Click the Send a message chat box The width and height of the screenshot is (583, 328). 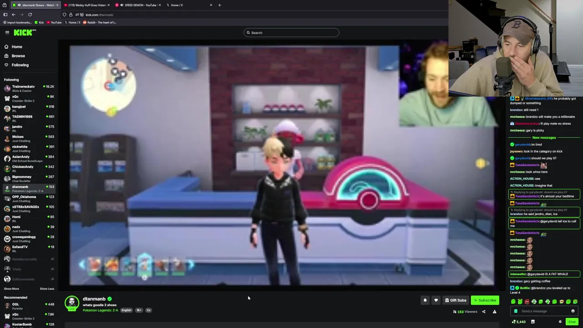click(544, 311)
